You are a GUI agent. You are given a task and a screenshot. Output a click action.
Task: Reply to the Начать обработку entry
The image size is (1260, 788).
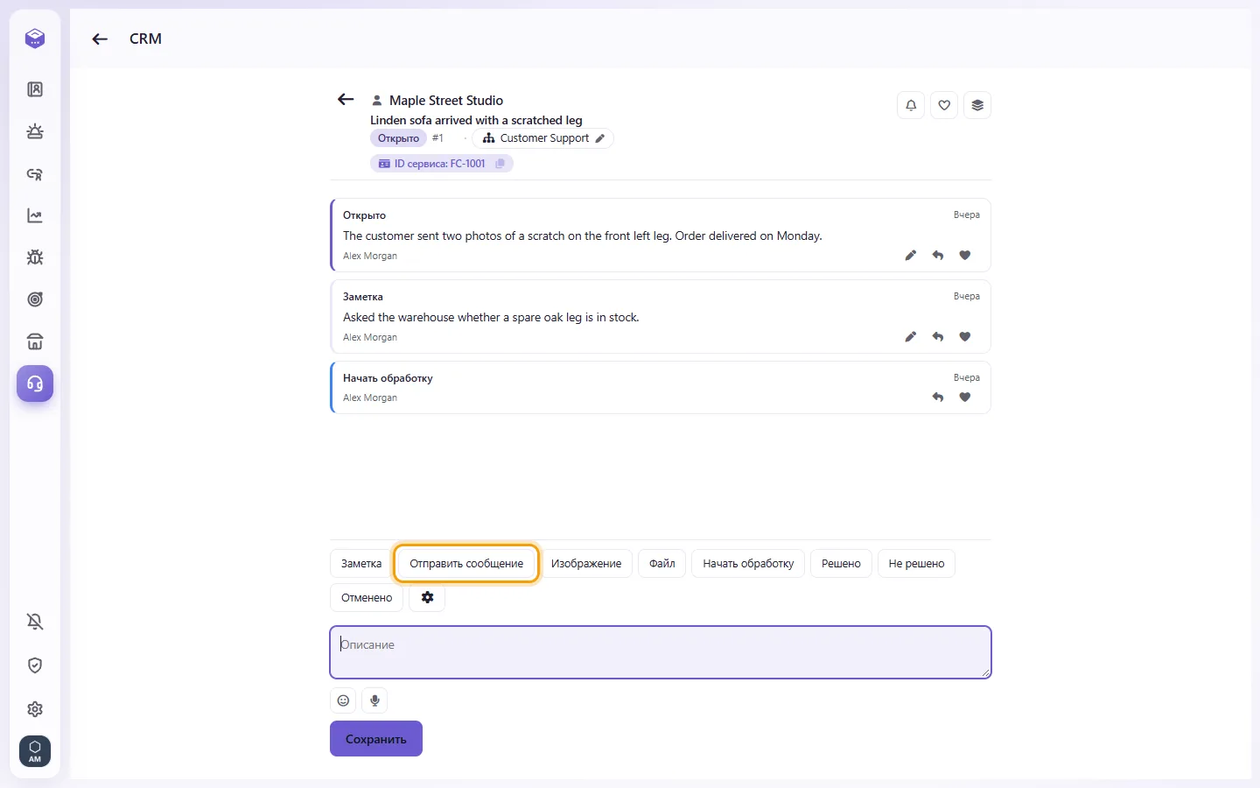[938, 398]
